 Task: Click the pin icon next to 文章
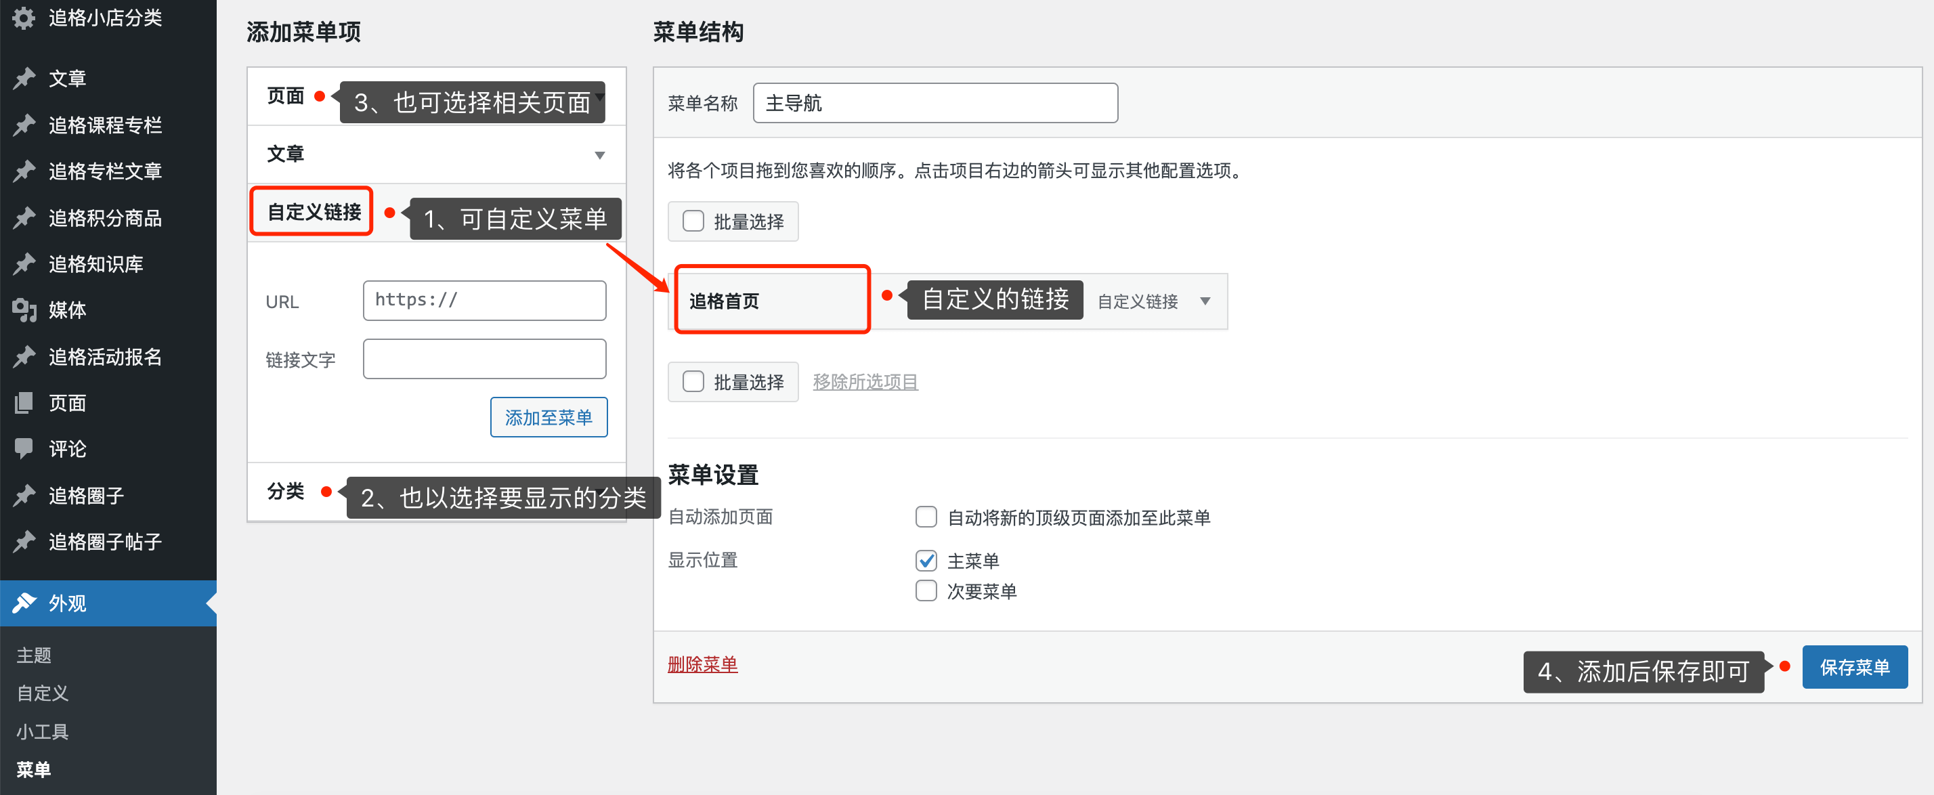24,78
